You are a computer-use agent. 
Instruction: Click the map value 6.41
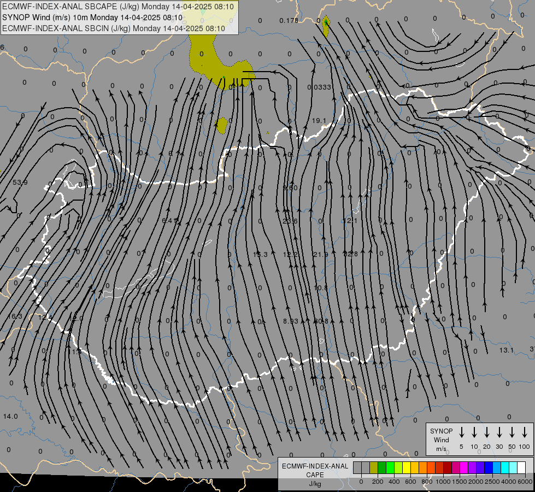click(x=169, y=220)
